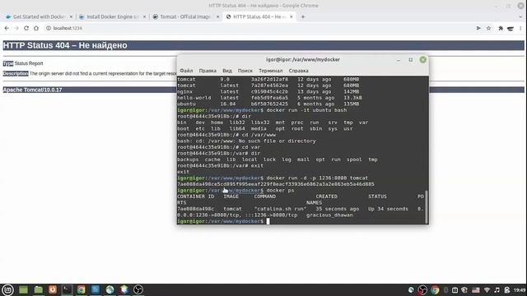Click the Description label on error page
The width and height of the screenshot is (527, 296).
16,73
